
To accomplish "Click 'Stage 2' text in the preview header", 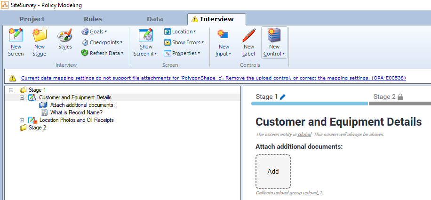I will [x=384, y=96].
